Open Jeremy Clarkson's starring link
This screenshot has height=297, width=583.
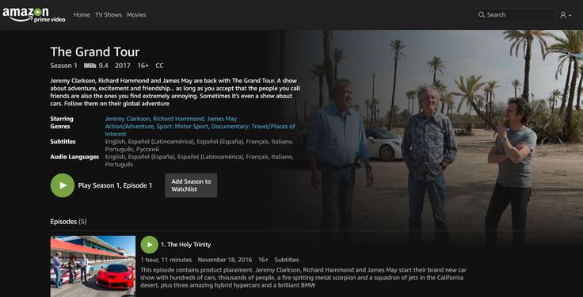128,119
